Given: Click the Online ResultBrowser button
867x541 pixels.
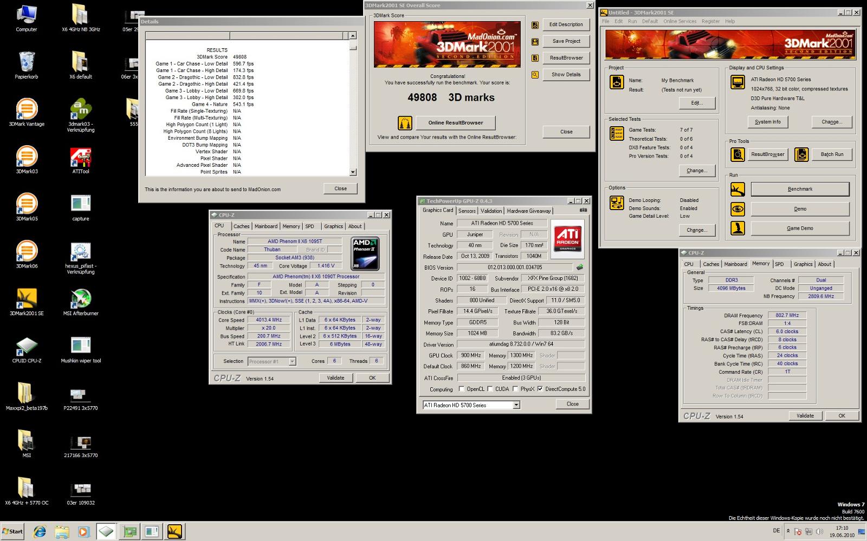Looking at the screenshot, I should tap(456, 123).
